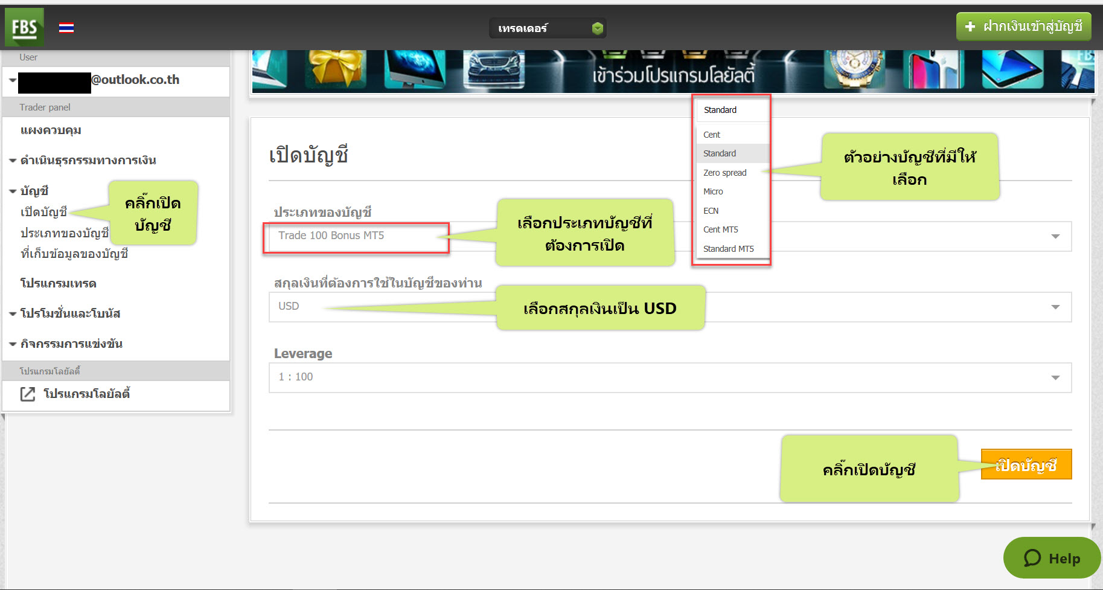The width and height of the screenshot is (1103, 590).
Task: Select Zero spread account option
Action: 733,173
